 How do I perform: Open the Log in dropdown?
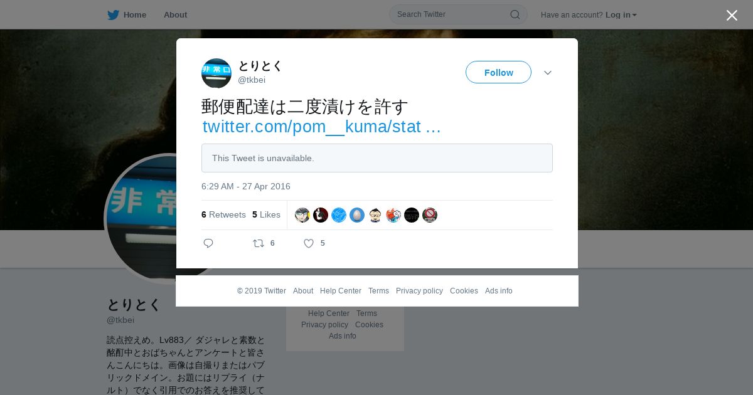pyautogui.click(x=621, y=15)
